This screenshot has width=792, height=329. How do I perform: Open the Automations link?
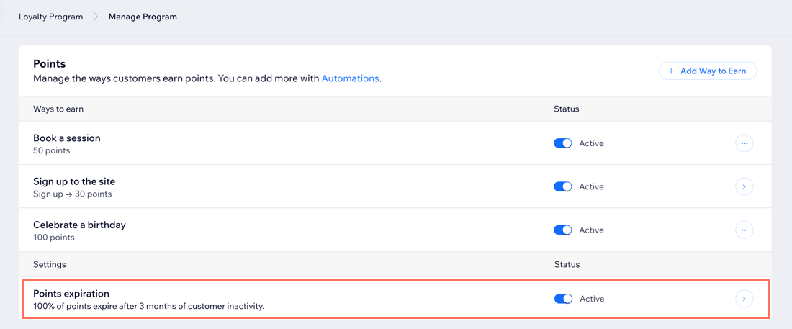pyautogui.click(x=350, y=78)
